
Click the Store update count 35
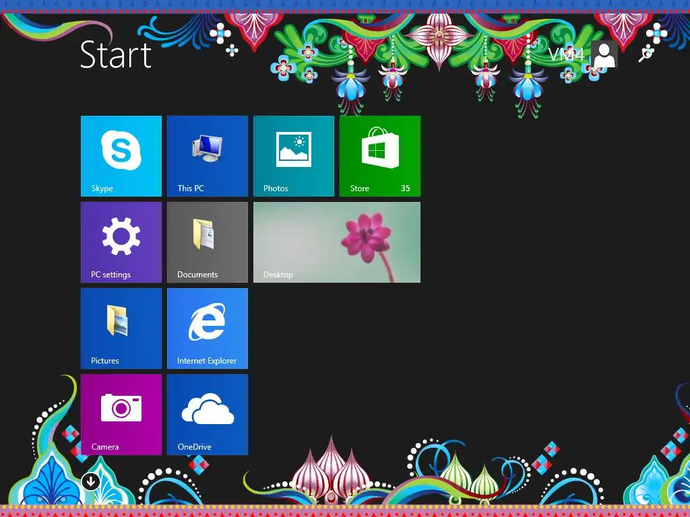point(405,188)
